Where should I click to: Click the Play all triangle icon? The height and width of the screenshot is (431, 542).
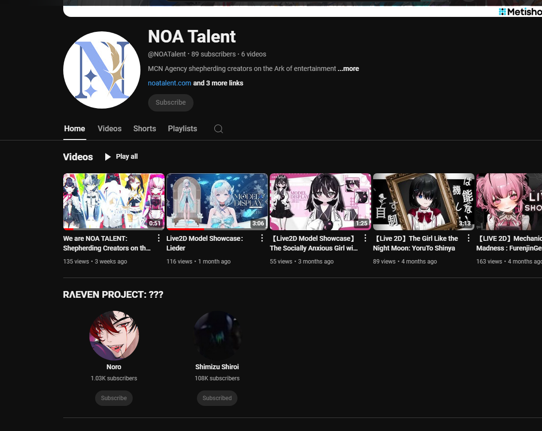coord(108,157)
